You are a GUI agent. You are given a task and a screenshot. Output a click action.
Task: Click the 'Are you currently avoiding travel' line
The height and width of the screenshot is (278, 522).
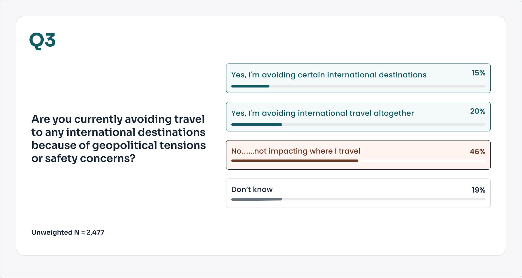click(118, 119)
